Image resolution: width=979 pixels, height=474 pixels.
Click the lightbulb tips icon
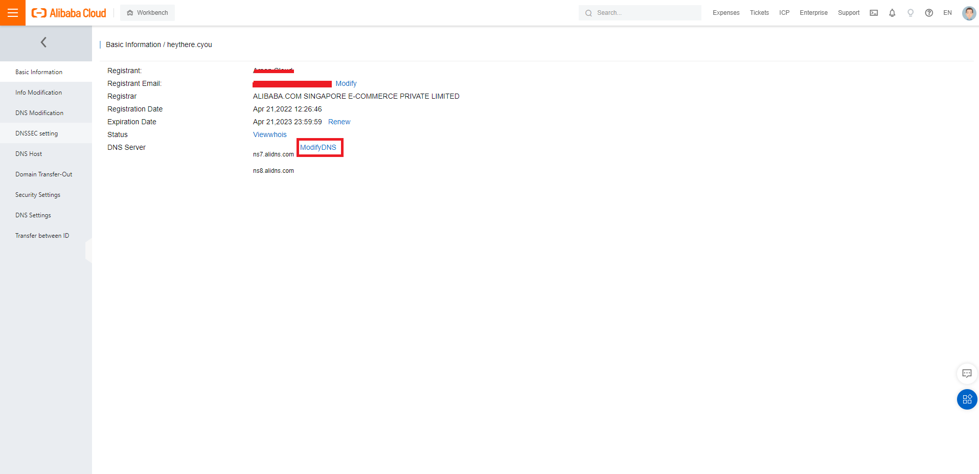click(x=910, y=13)
